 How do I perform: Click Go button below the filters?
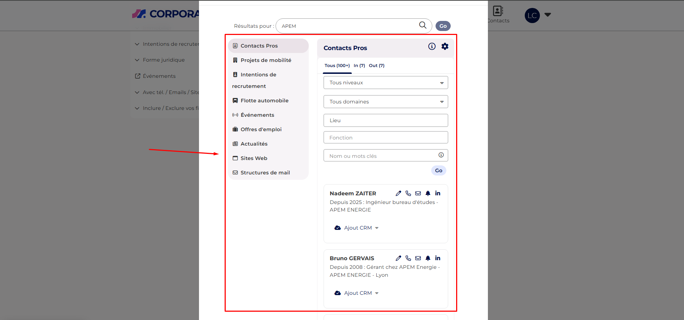(x=438, y=170)
